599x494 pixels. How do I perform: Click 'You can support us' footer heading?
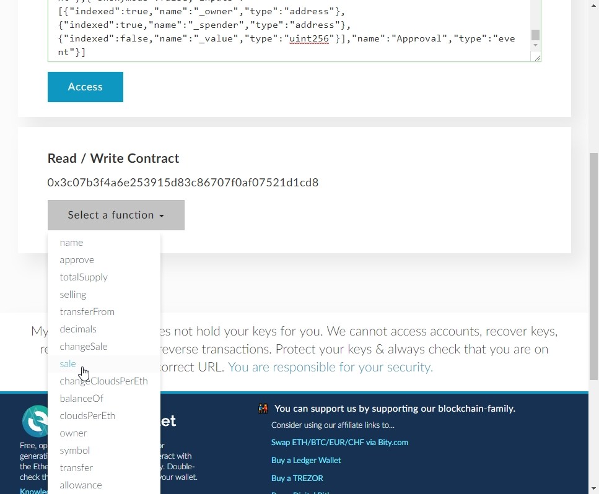[x=395, y=409]
